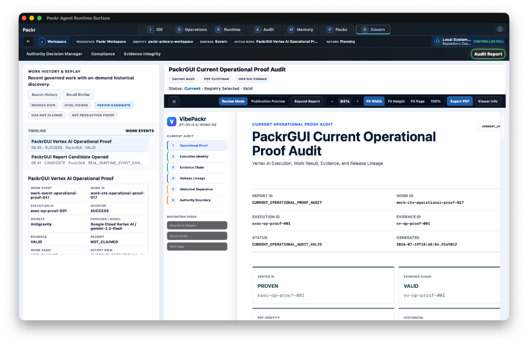Click the PDF Confirmed badge
The width and height of the screenshot is (528, 345).
[x=216, y=79]
